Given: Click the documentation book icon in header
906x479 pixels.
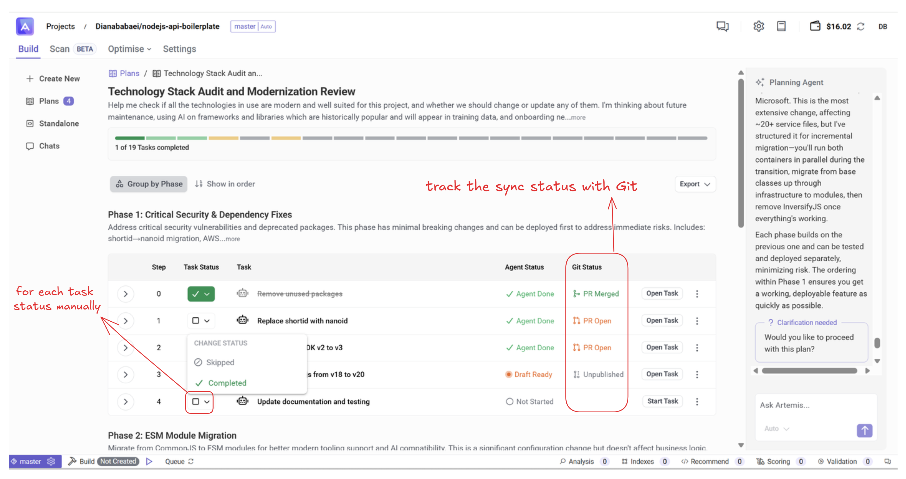Looking at the screenshot, I should [781, 26].
